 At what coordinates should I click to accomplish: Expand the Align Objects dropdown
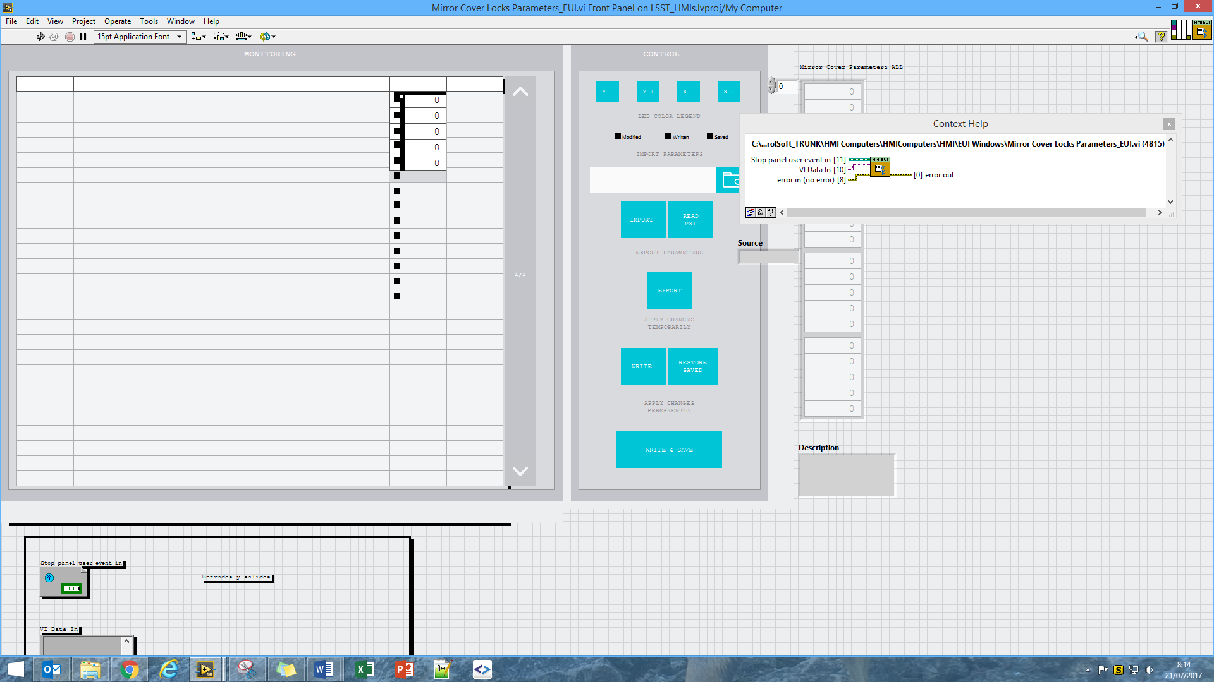pos(199,37)
